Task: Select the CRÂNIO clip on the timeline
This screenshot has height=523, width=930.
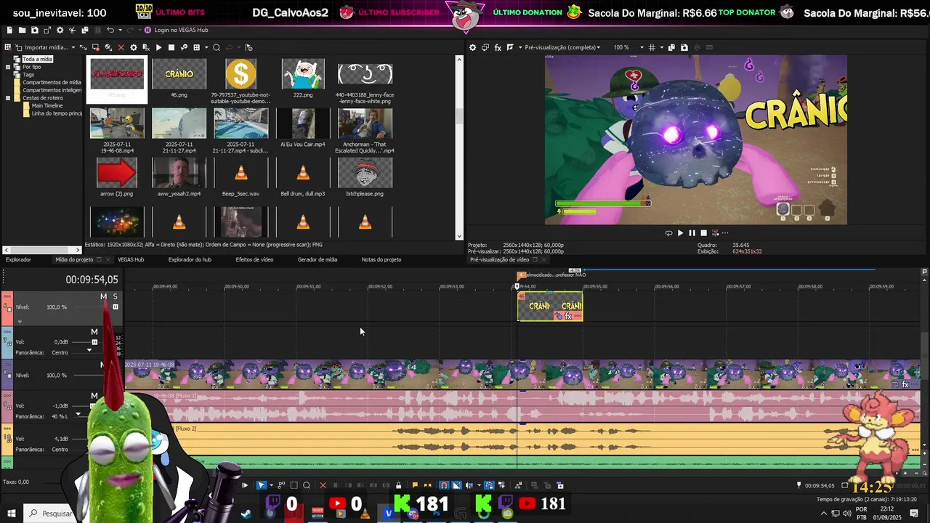Action: (x=550, y=306)
